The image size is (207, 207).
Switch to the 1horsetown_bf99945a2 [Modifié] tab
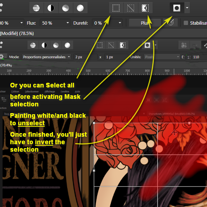(172, 114)
